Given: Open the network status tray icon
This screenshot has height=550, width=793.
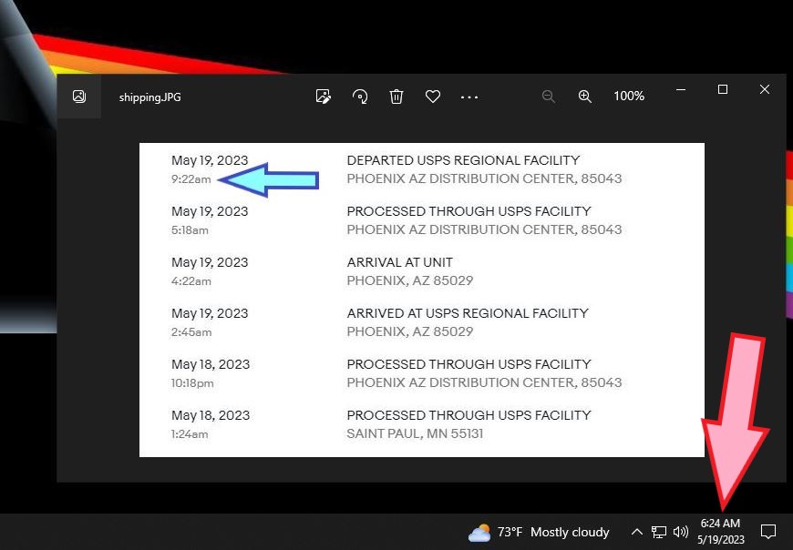Looking at the screenshot, I should pos(658,532).
